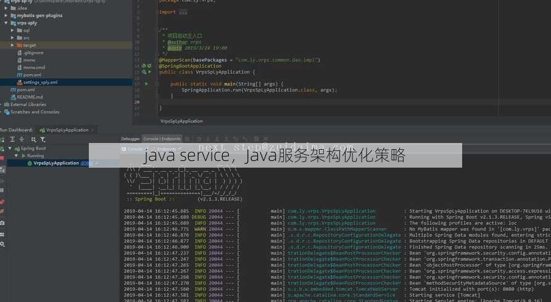Collapse the Spring Boot node in Run Dashboard
The image size is (551, 302).
click(x=10, y=149)
